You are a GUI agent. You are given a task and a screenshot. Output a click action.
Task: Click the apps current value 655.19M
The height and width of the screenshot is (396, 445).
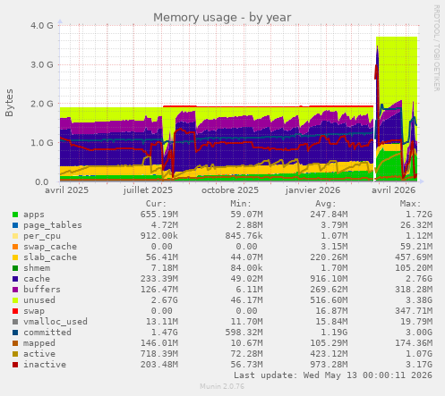tap(159, 215)
